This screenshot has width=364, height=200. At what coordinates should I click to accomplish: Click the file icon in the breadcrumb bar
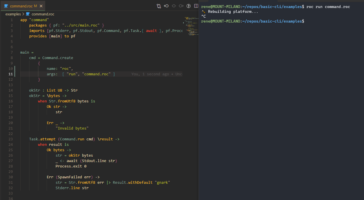[x=28, y=14]
